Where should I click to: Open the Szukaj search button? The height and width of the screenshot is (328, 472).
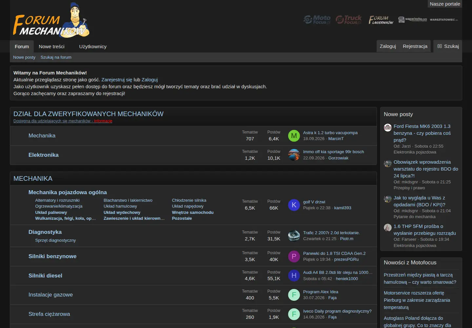pyautogui.click(x=448, y=46)
